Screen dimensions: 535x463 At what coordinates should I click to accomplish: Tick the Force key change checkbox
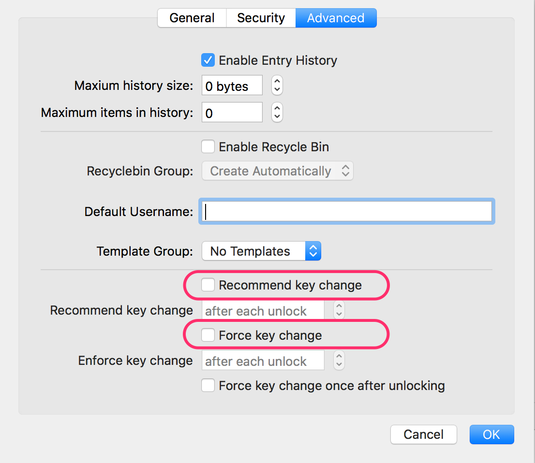[x=208, y=335]
